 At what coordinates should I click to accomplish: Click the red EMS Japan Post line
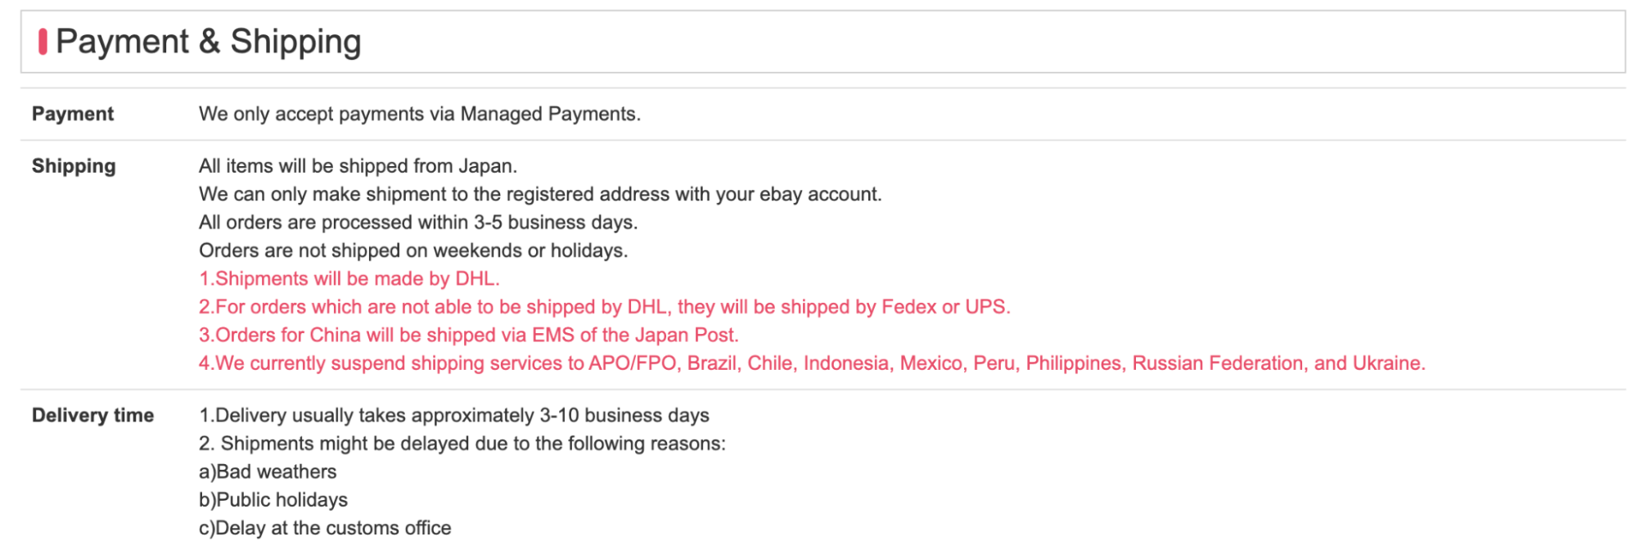[469, 336]
